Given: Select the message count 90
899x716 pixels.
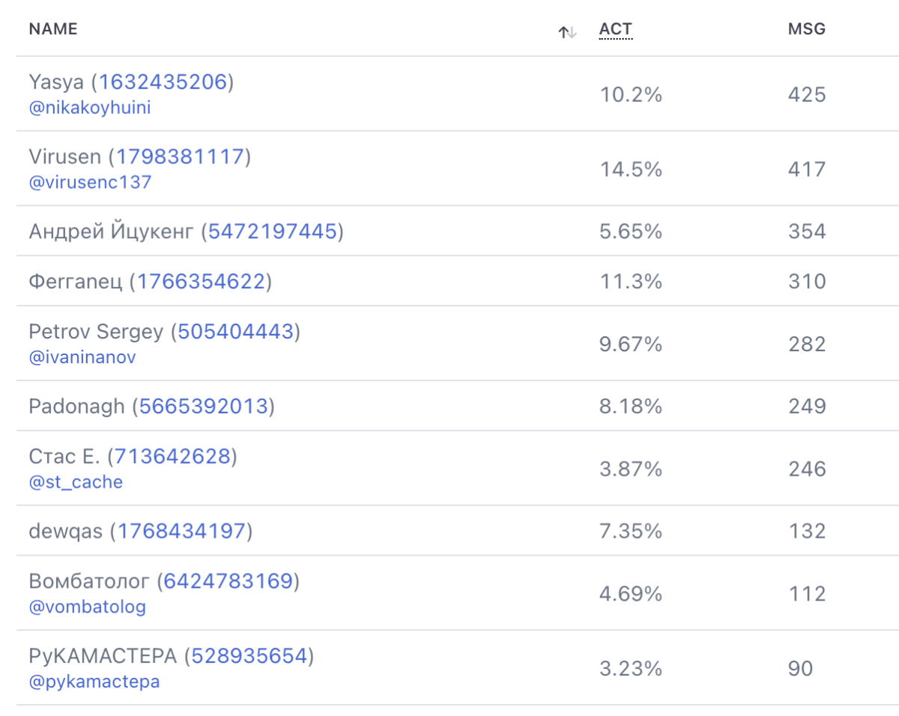Looking at the screenshot, I should coord(800,669).
